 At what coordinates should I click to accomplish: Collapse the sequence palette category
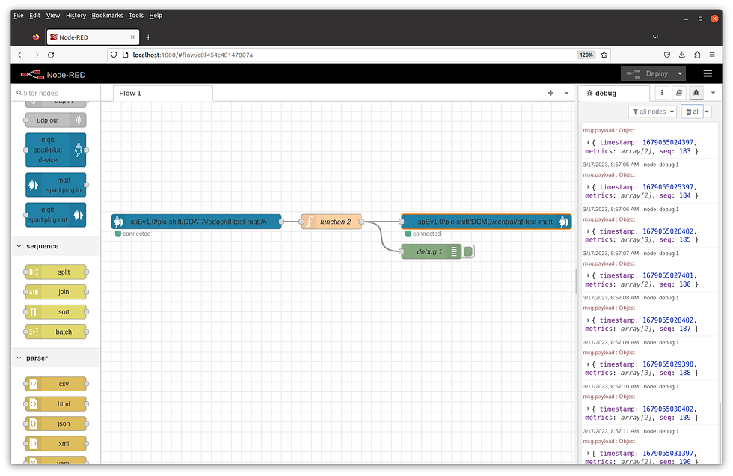click(55, 246)
